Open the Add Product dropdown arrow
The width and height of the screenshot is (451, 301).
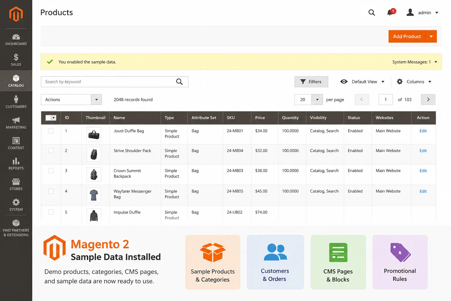tap(431, 36)
